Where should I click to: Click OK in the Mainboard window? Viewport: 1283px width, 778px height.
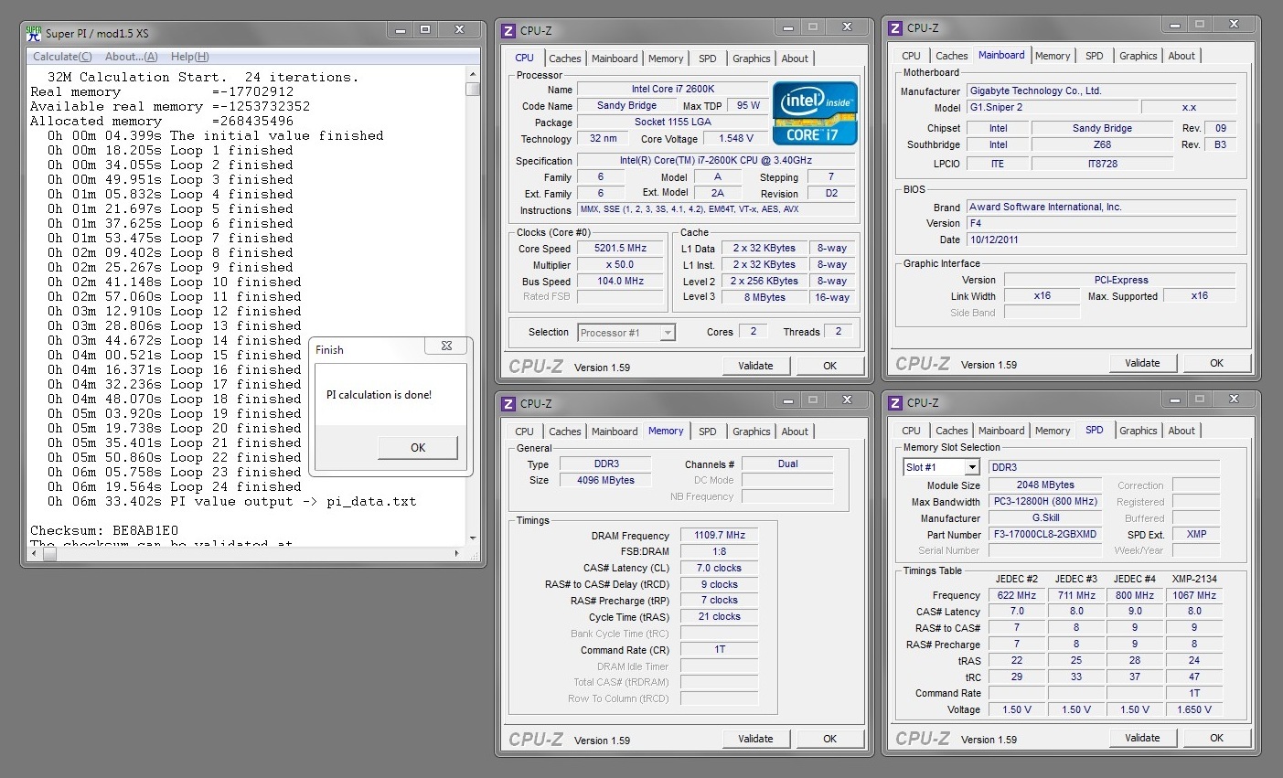1216,363
